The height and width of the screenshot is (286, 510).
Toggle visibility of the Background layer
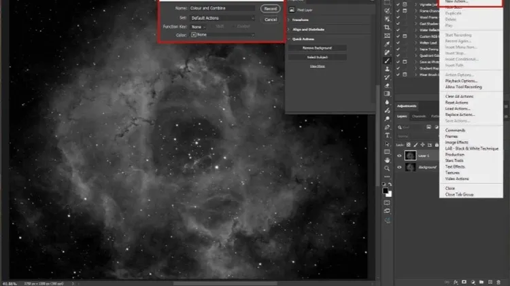pos(400,167)
